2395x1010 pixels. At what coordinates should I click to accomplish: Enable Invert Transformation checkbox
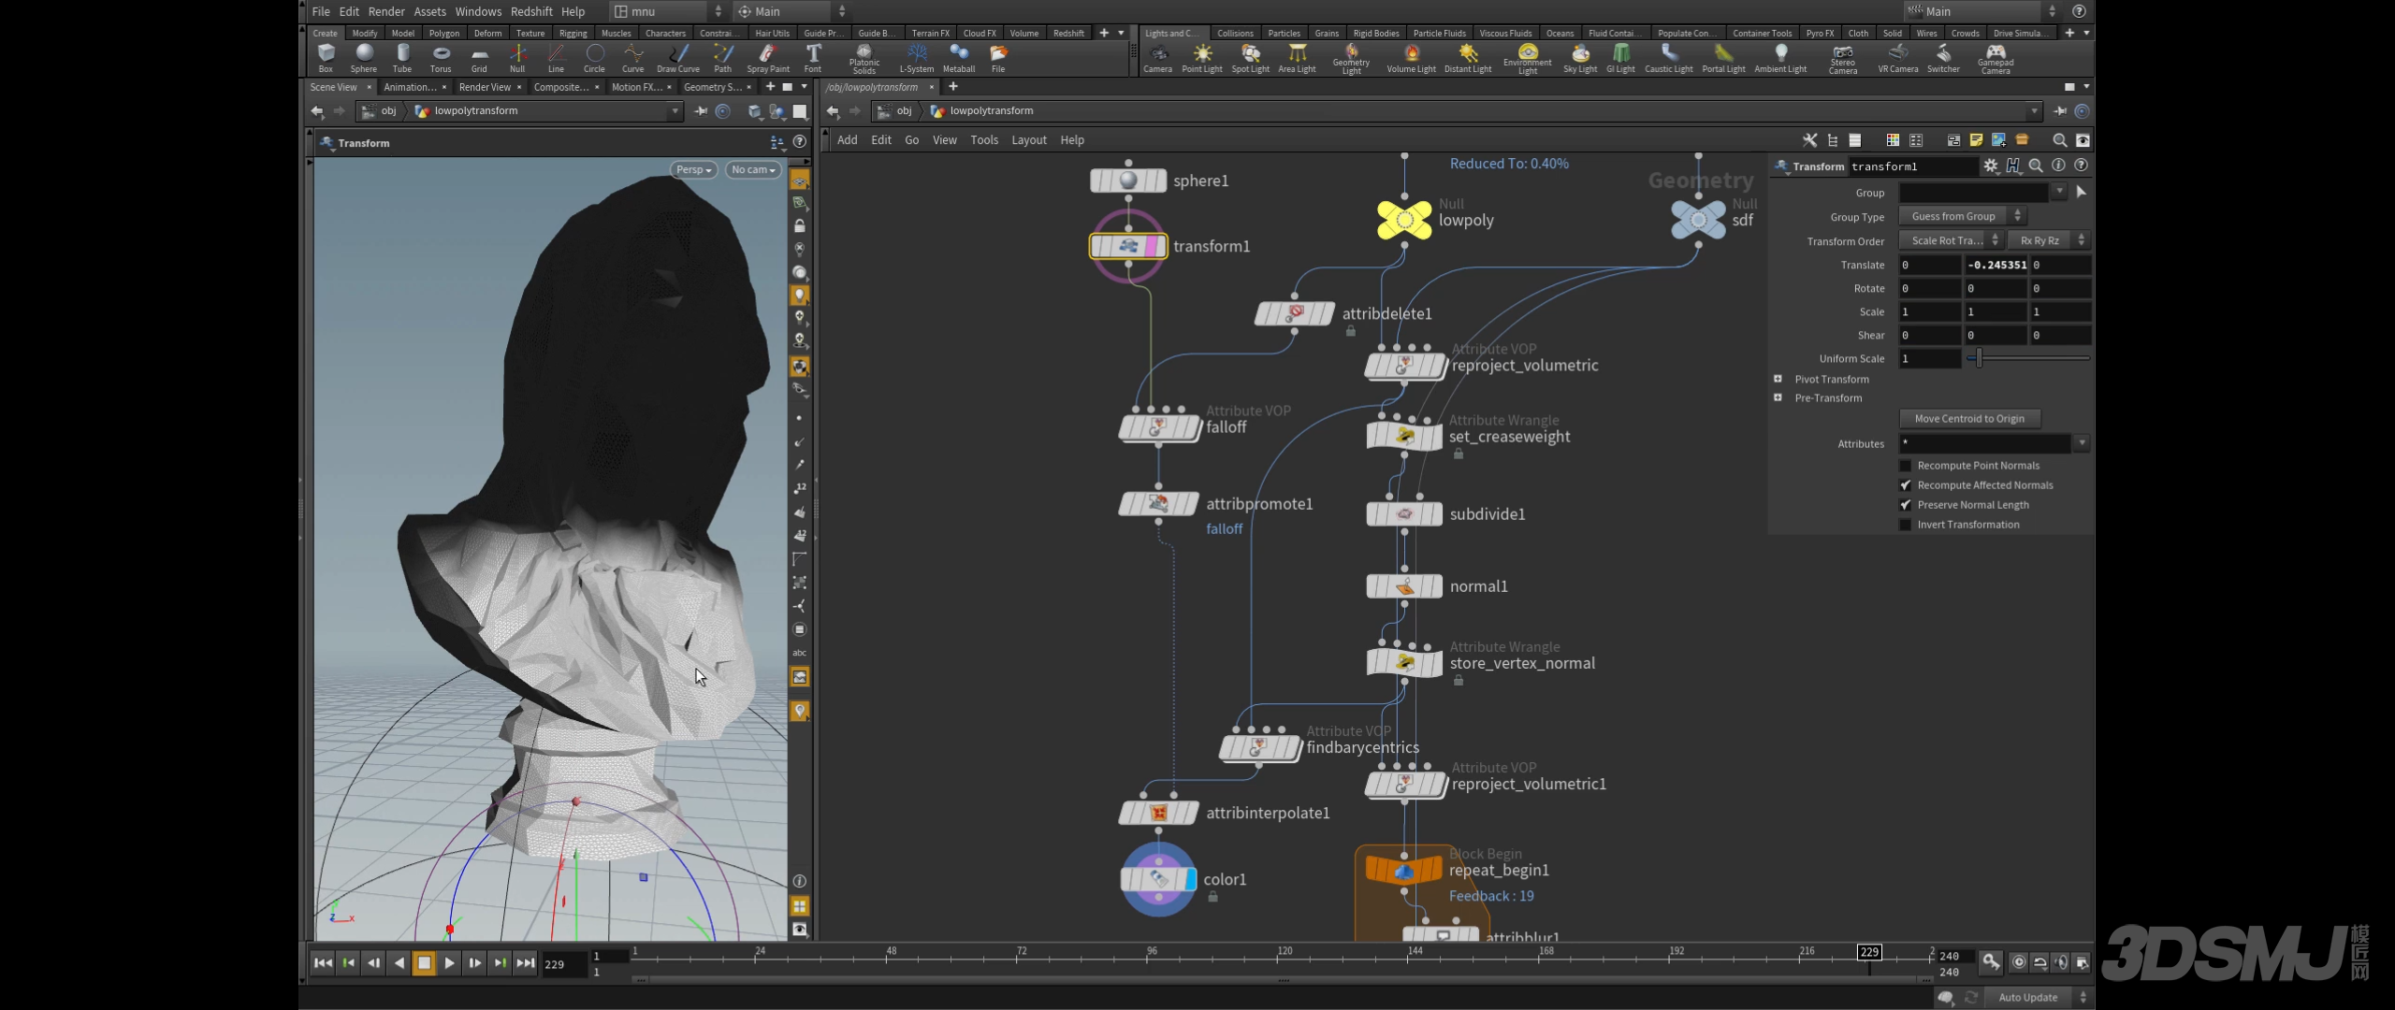[1905, 525]
